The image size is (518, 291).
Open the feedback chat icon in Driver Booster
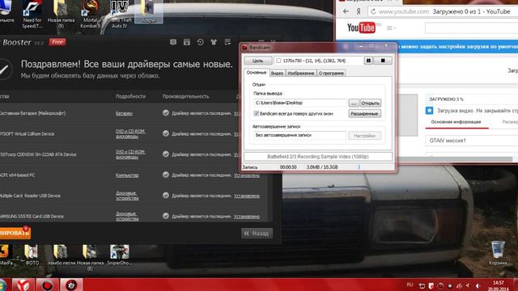(x=172, y=42)
